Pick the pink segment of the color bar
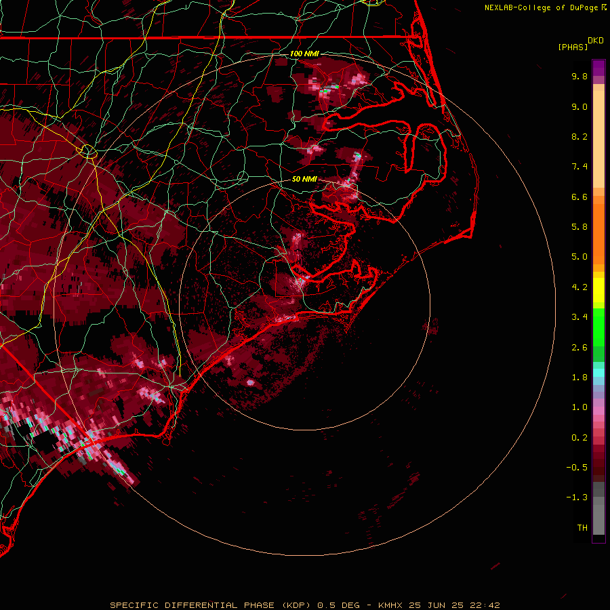This screenshot has width=610, height=610. point(598,411)
